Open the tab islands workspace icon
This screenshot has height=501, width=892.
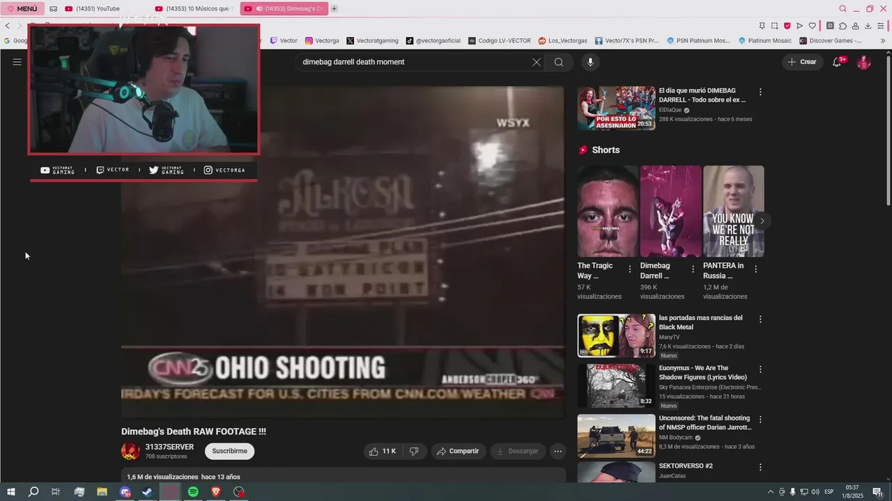pos(53,8)
